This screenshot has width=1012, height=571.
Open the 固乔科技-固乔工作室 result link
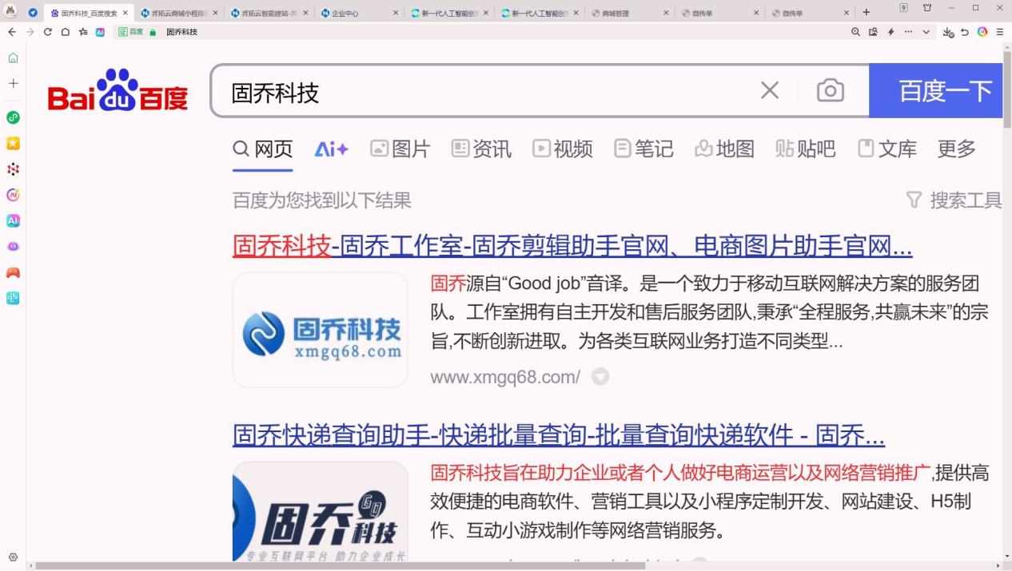572,247
